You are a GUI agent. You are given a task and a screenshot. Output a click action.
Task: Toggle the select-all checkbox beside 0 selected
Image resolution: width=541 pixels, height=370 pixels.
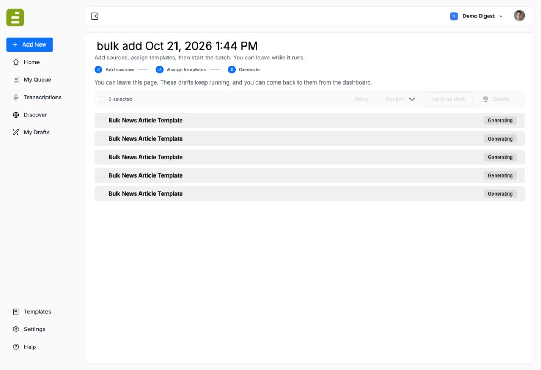(x=102, y=99)
